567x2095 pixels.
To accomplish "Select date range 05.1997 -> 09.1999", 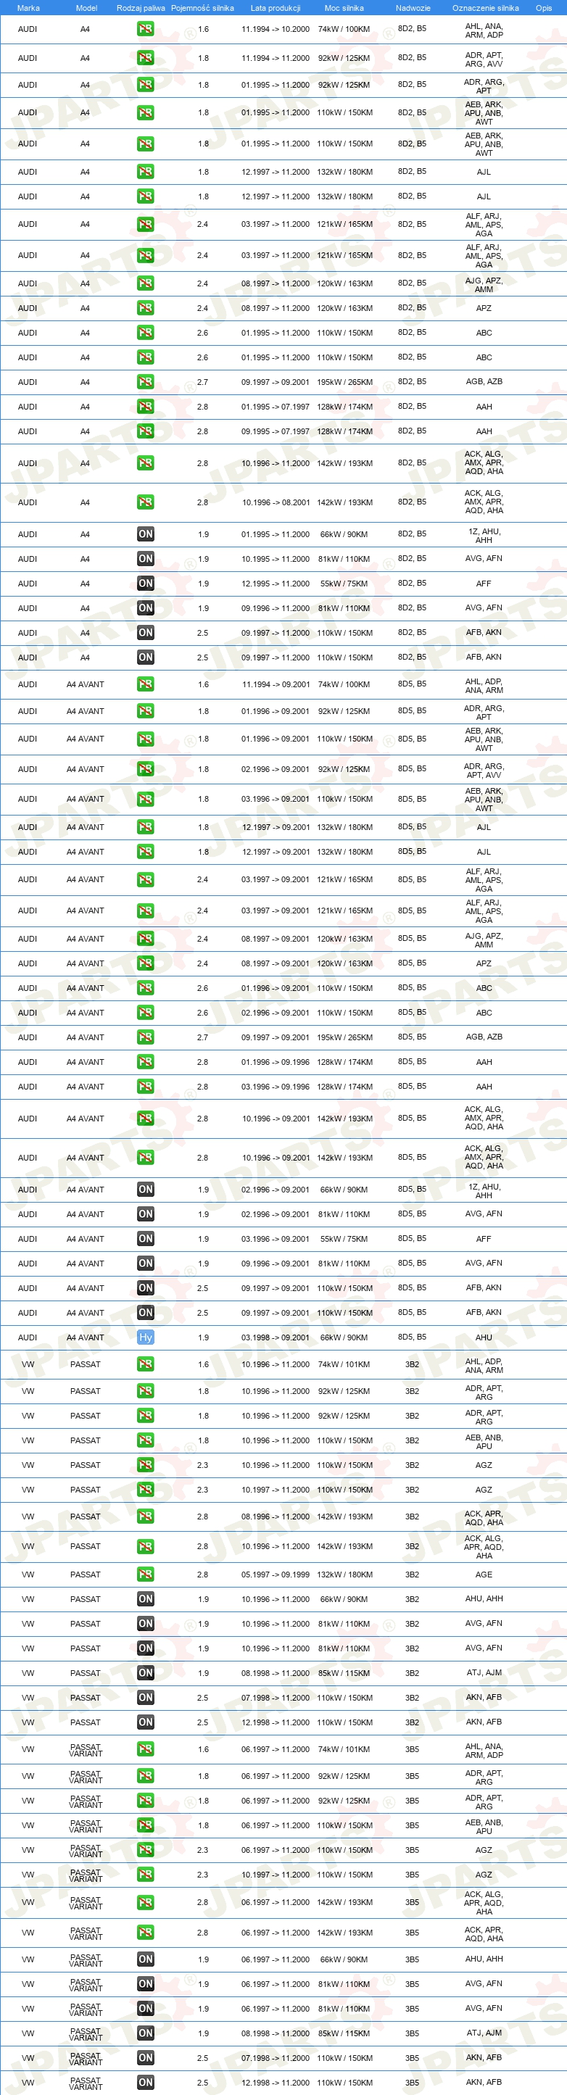I will [275, 1575].
